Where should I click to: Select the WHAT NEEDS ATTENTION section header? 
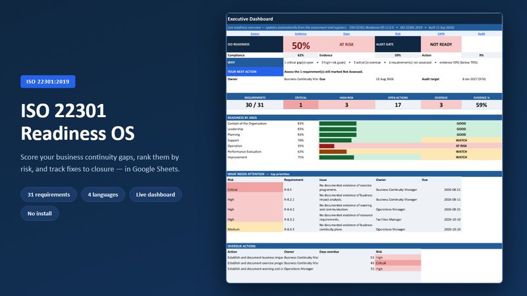[364, 174]
